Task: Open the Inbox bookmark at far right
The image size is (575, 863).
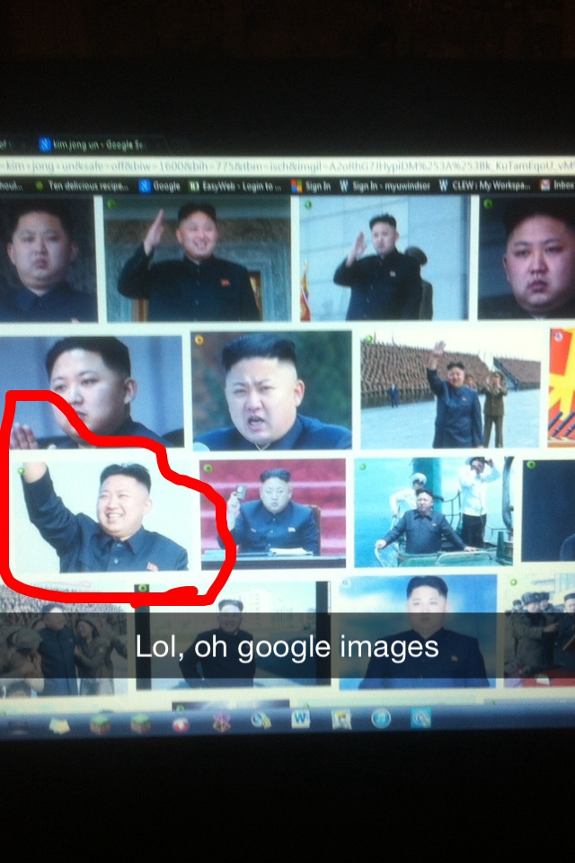Action: [x=557, y=185]
